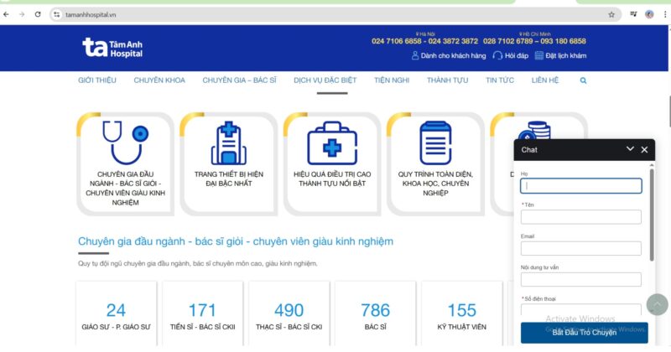Click the browser address bar URL
This screenshot has height=352, width=671.
click(x=91, y=14)
